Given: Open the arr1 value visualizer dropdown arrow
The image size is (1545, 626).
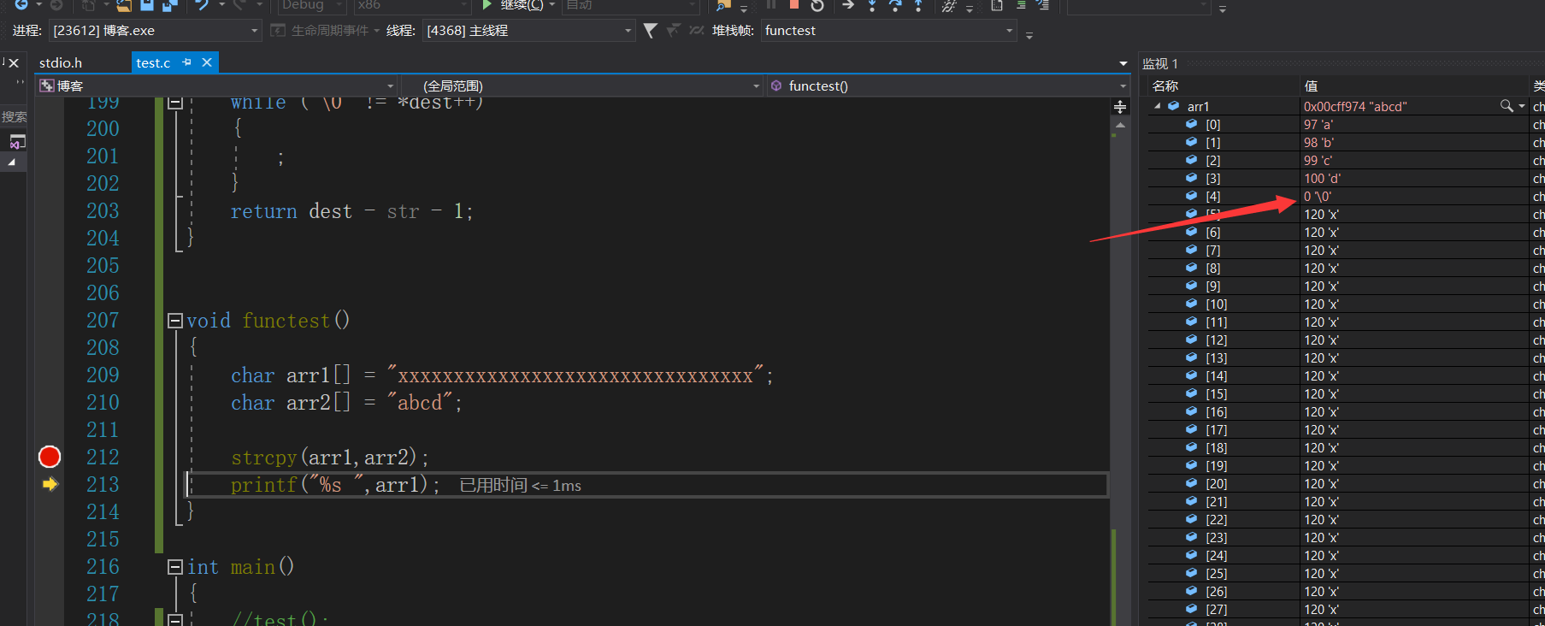Looking at the screenshot, I should [x=1521, y=106].
